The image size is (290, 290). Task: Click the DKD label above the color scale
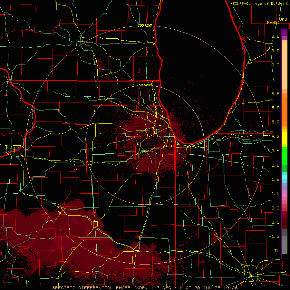283,19
